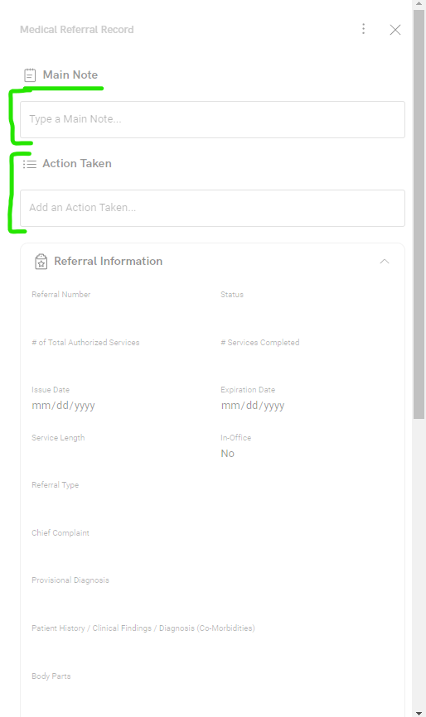The image size is (426, 717).
Task: Click the Service Length field
Action: coord(119,453)
